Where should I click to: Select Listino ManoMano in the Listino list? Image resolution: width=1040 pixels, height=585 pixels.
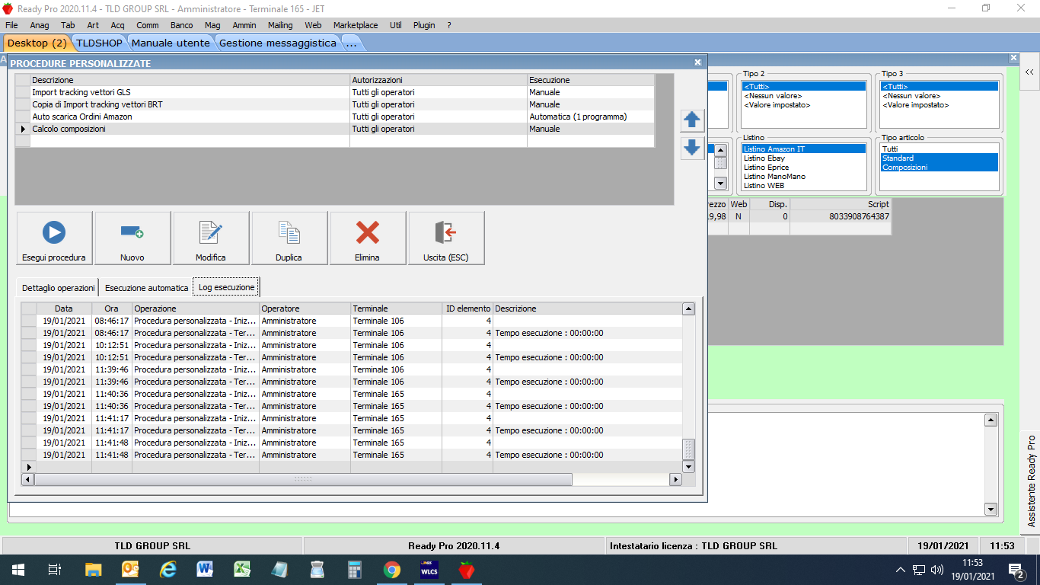[x=804, y=177]
